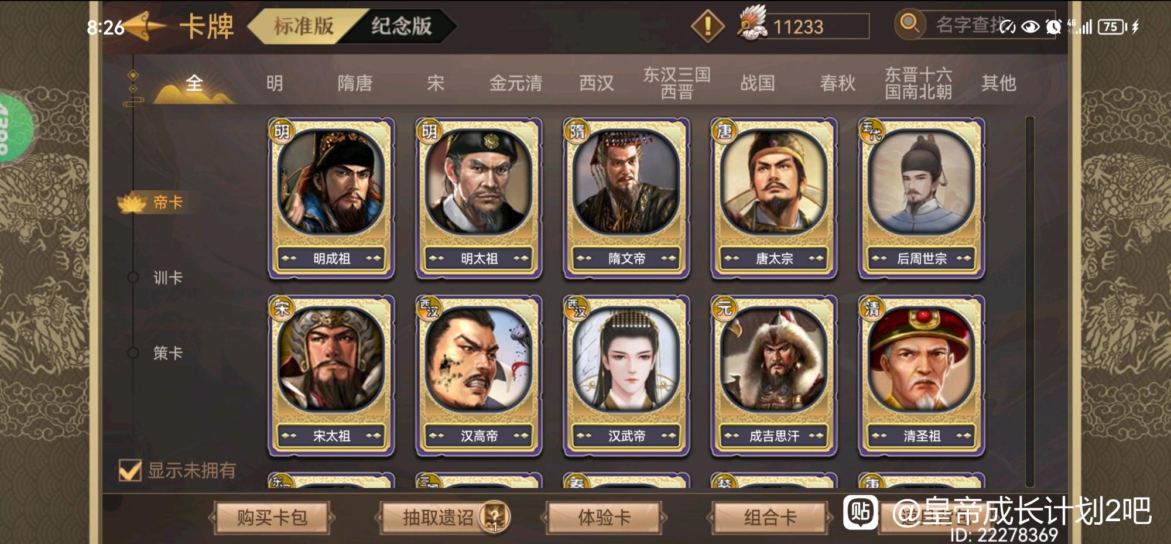Tap the feather currency icon beside 11233
The height and width of the screenshot is (544, 1171).
point(752,23)
